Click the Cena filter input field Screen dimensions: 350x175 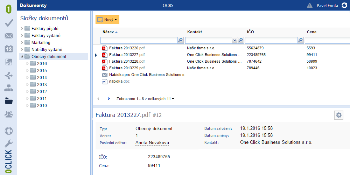coord(327,40)
